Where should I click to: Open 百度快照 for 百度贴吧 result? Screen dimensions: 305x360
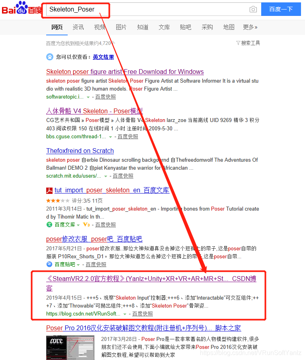coord(96,265)
